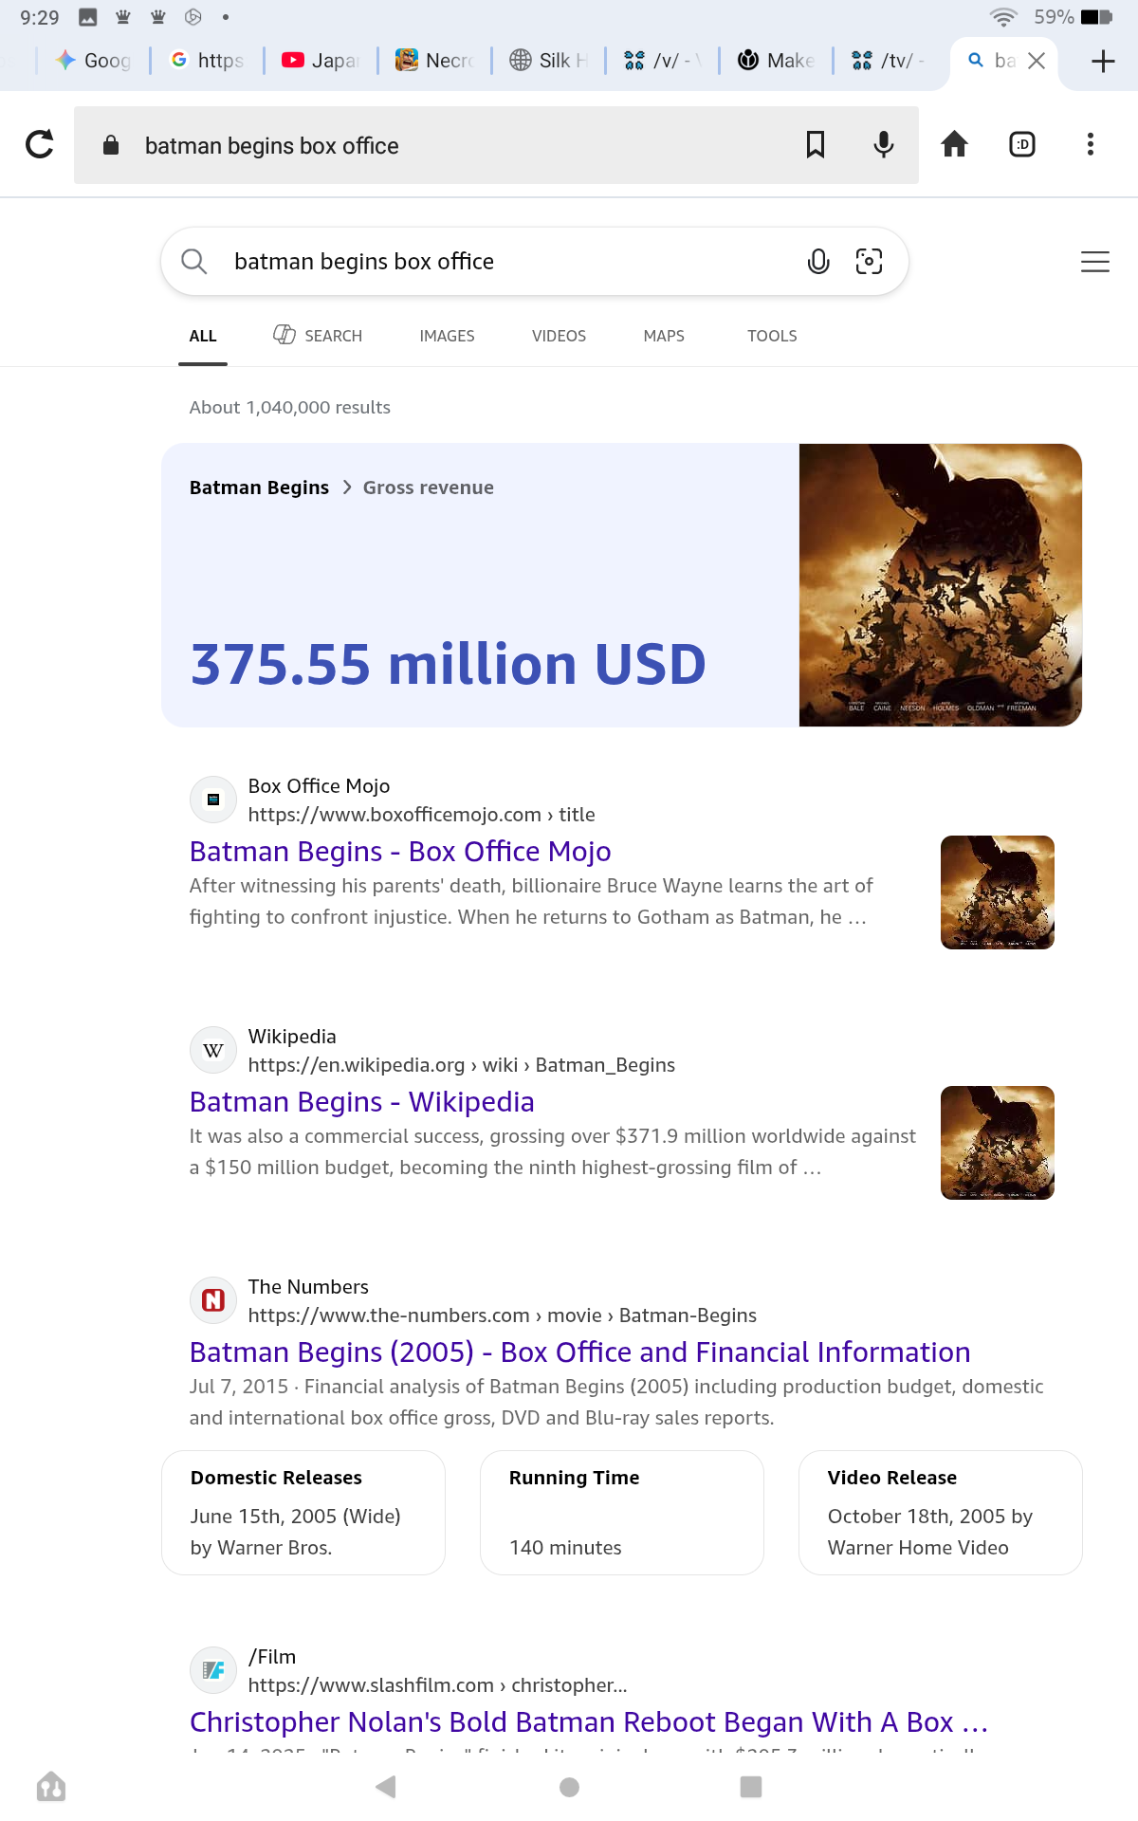The width and height of the screenshot is (1138, 1821).
Task: Tap the slashfilm.com URL text
Action: (x=437, y=1685)
